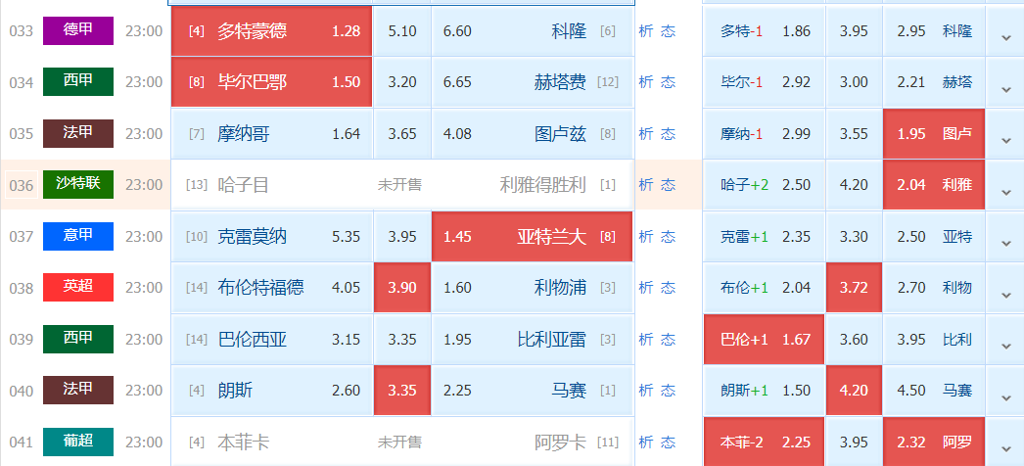The image size is (1024, 466).
Task: Select draw odds 3.35 for 巴伦西亚 match
Action: click(402, 340)
